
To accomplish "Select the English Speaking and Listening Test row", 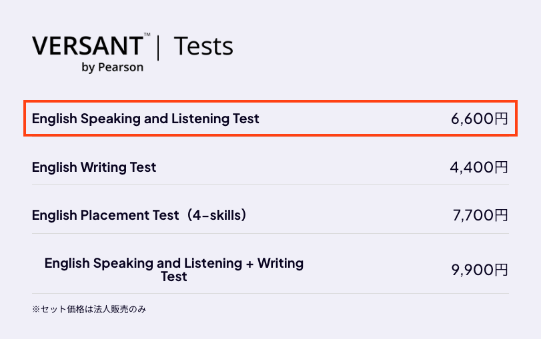I will click(x=270, y=119).
